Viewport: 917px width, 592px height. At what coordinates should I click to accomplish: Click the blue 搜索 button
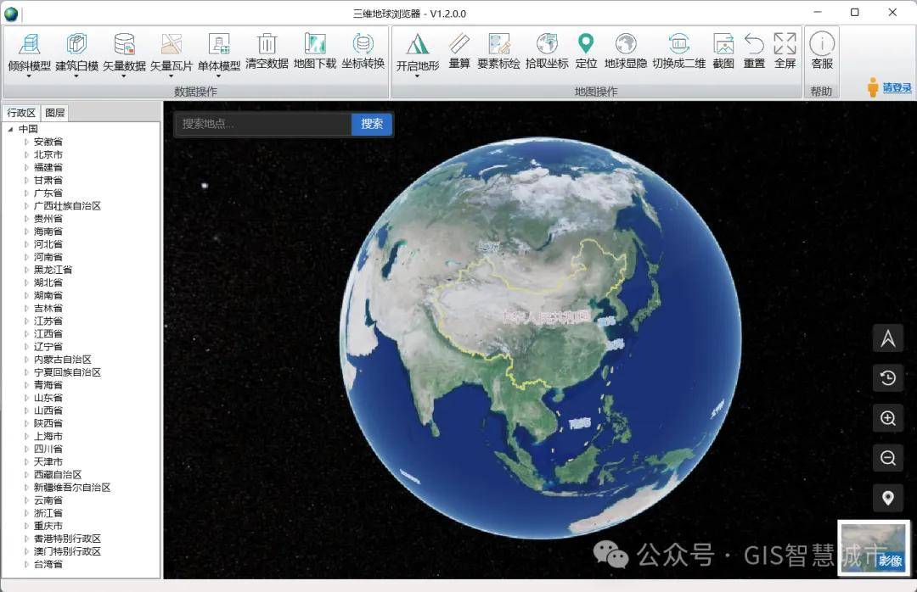click(x=372, y=124)
